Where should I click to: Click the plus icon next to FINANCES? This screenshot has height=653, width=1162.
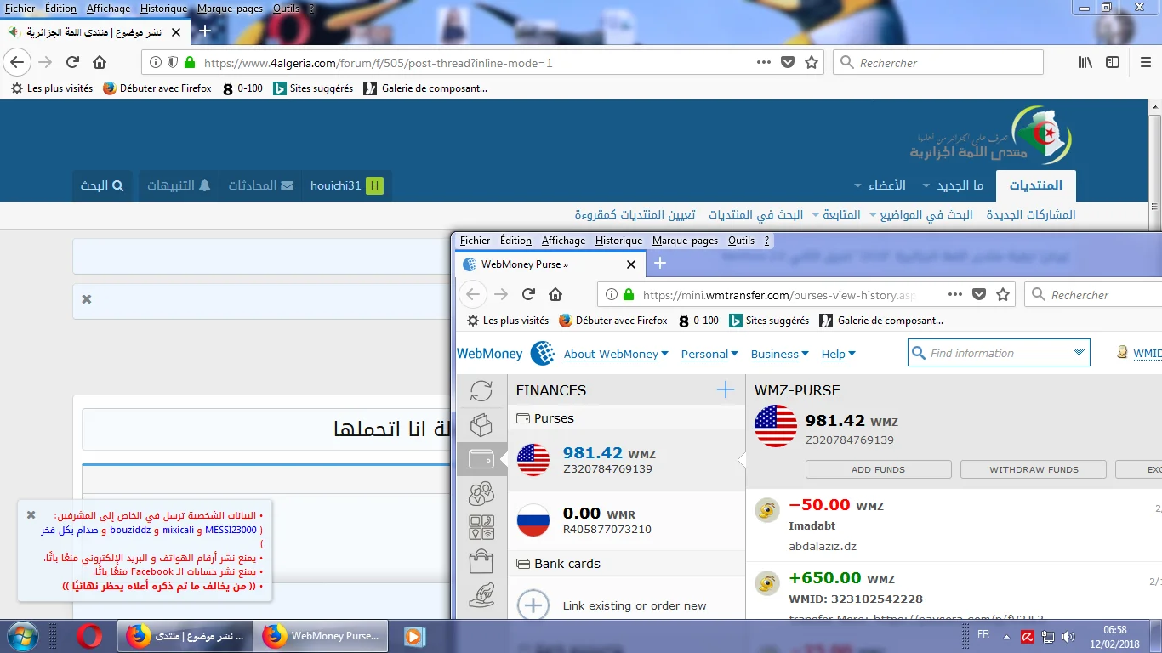coord(725,390)
